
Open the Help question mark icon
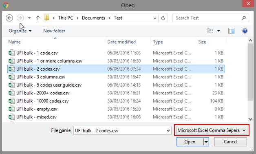click(245, 31)
